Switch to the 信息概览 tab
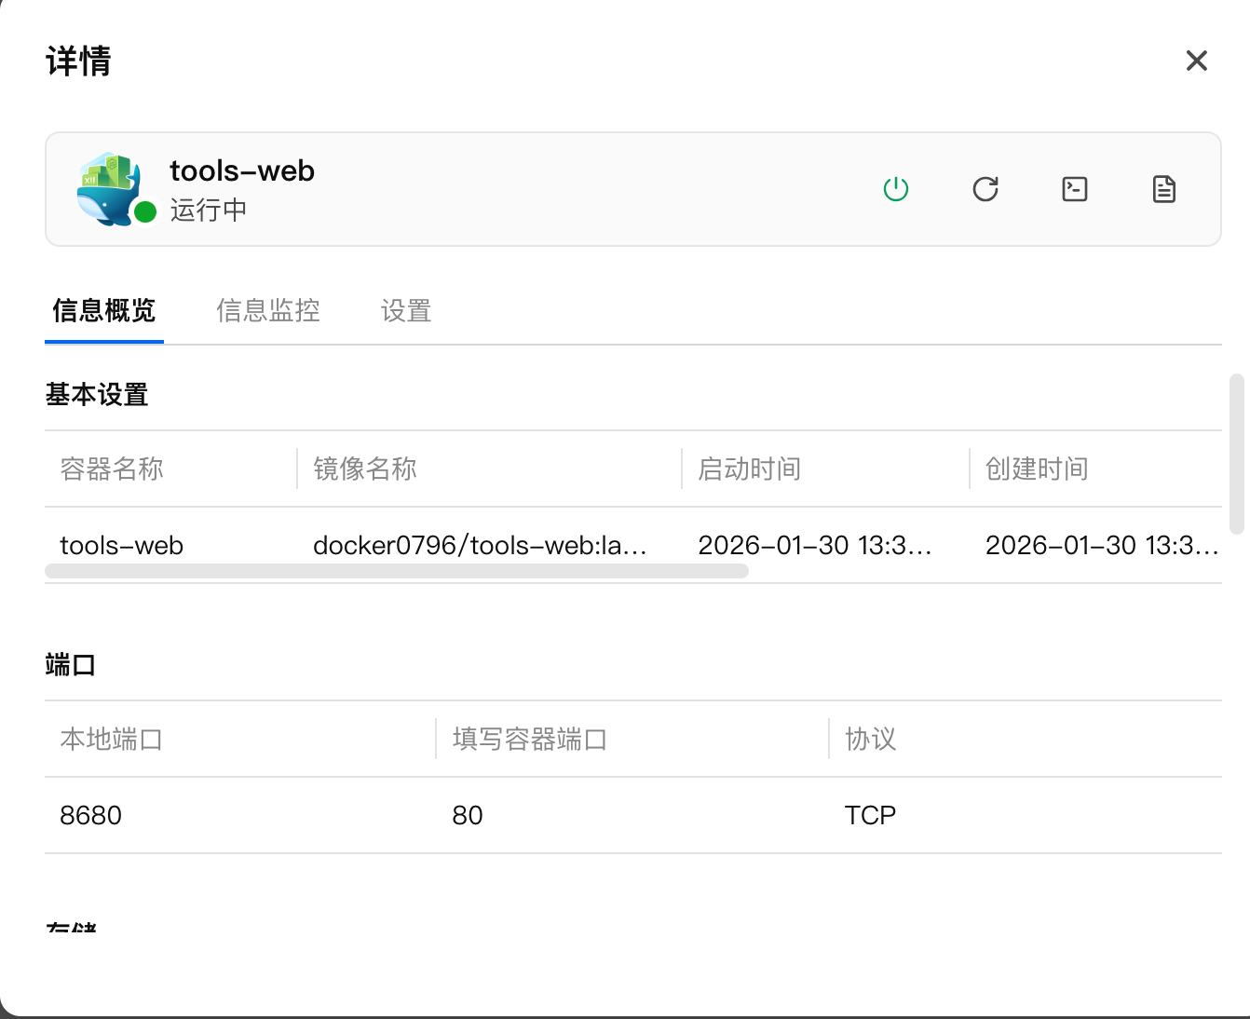The image size is (1250, 1019). [x=103, y=310]
